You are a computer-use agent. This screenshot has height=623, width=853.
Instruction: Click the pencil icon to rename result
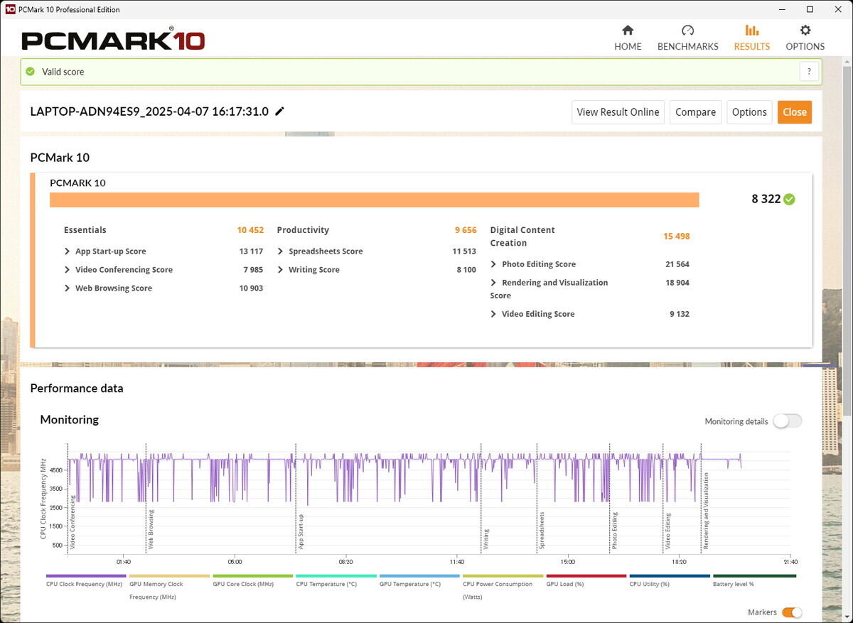click(280, 112)
